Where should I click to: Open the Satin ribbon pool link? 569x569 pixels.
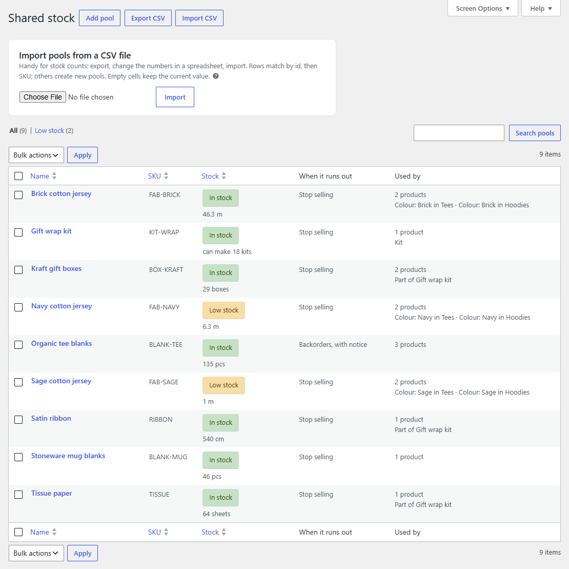click(51, 418)
